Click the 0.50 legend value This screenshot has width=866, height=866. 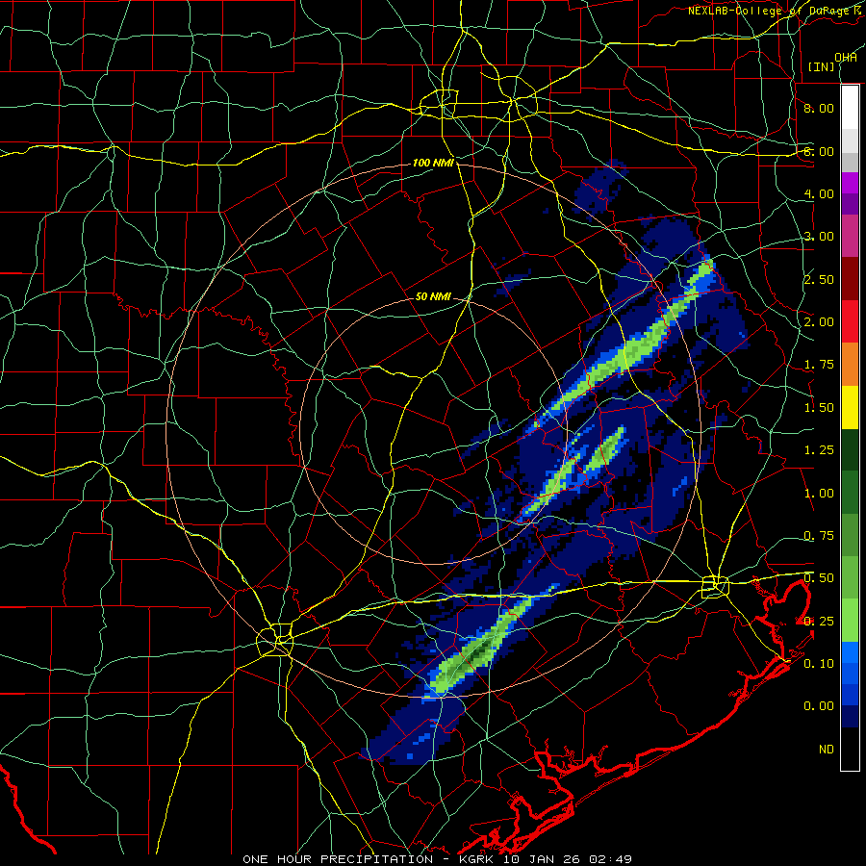tap(819, 578)
